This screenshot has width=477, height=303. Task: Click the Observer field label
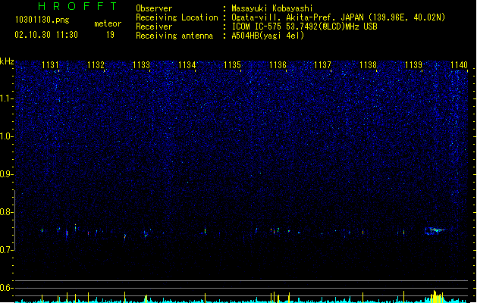tap(154, 8)
